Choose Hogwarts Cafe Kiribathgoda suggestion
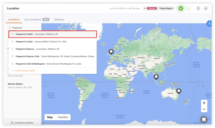The height and width of the screenshot is (128, 215). tap(53, 64)
